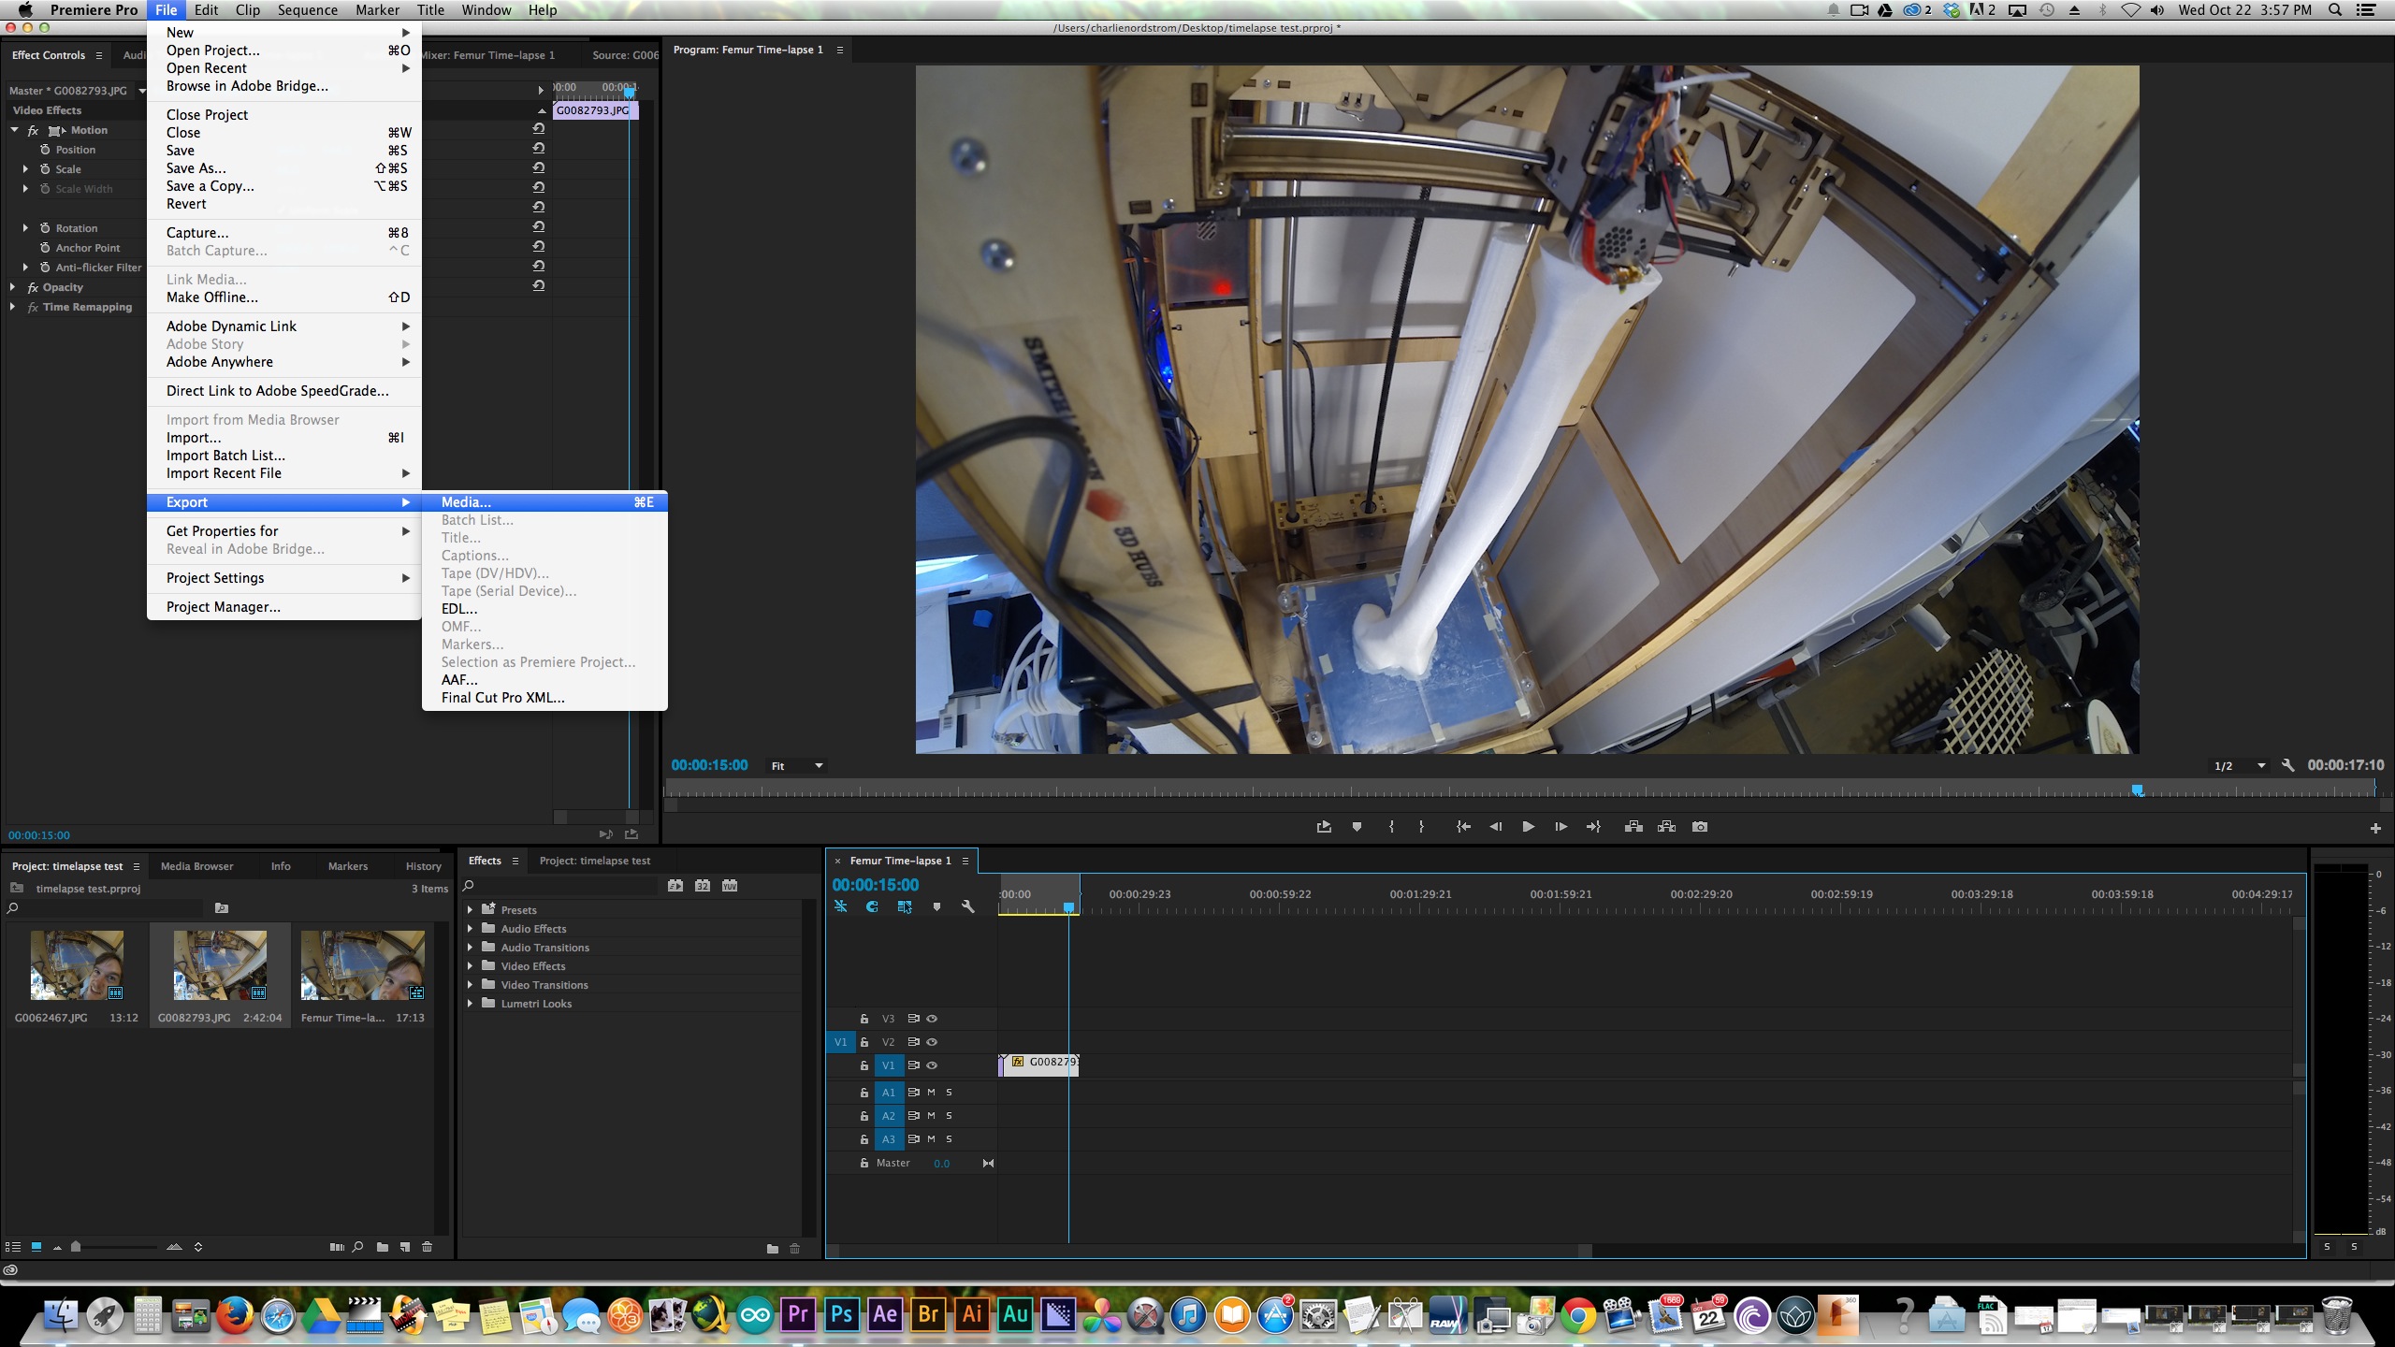Viewport: 2395px width, 1347px height.
Task: Click Go to Out point icon
Action: [x=1593, y=827]
